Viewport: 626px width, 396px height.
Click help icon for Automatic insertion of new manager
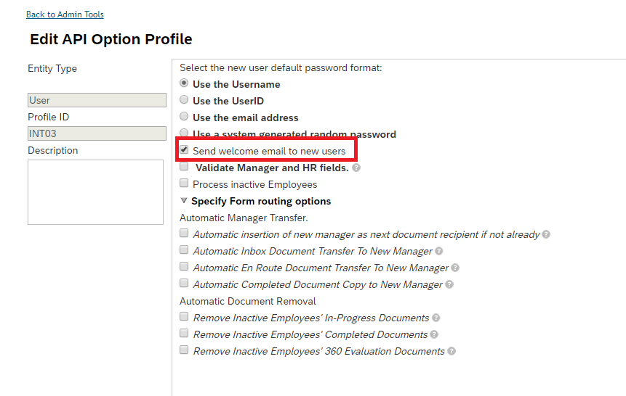point(546,235)
